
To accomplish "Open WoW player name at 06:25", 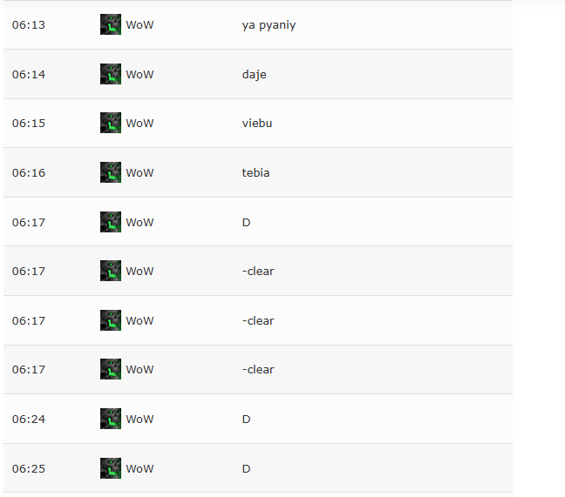I will [x=140, y=468].
